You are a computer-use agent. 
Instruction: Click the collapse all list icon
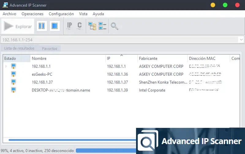pos(102,26)
